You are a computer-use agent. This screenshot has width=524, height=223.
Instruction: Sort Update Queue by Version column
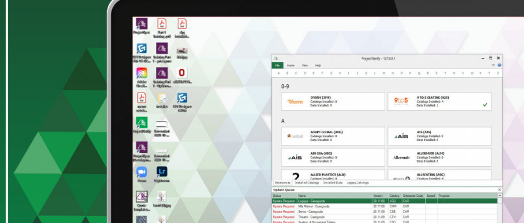tap(380, 196)
